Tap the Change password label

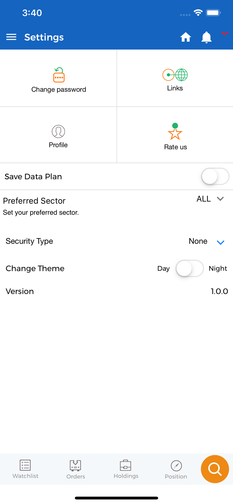click(59, 89)
